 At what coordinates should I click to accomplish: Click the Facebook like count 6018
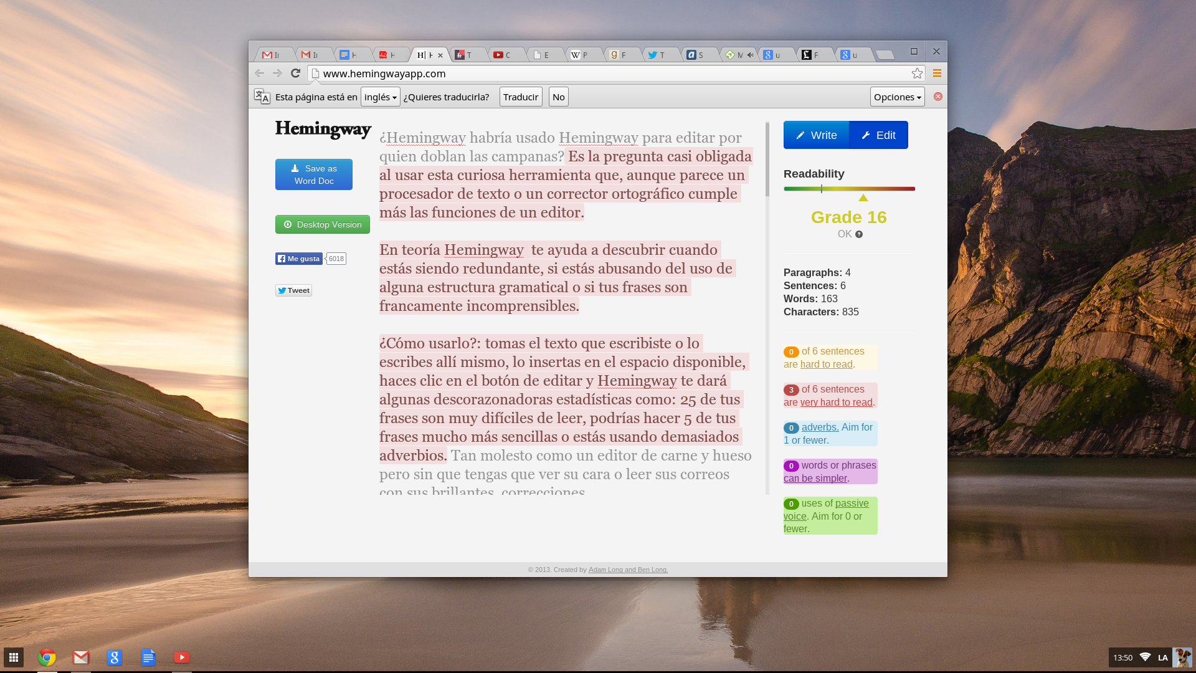336,259
